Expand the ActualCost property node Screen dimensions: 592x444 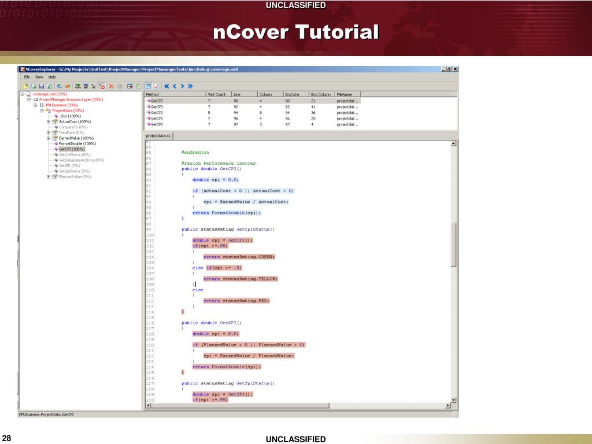click(x=49, y=121)
